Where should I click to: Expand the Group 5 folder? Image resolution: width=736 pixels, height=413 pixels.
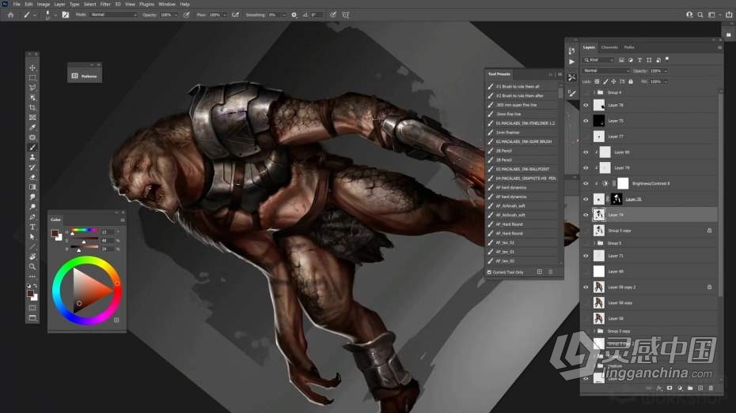coord(594,243)
